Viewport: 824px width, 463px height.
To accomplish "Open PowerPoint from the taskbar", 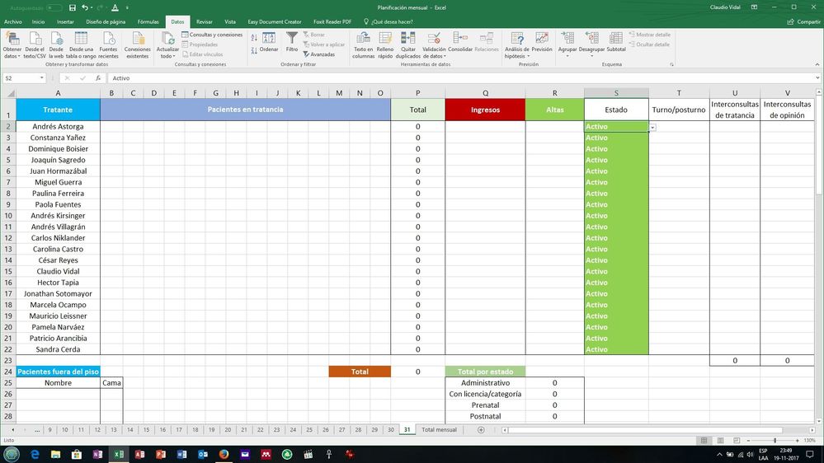I will tap(161, 454).
